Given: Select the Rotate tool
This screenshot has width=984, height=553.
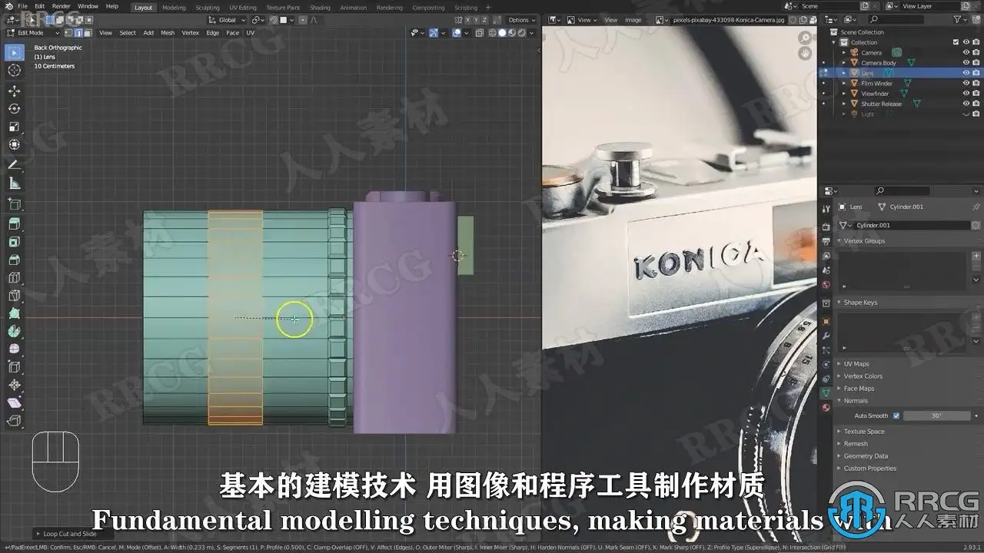Looking at the screenshot, I should [x=14, y=108].
